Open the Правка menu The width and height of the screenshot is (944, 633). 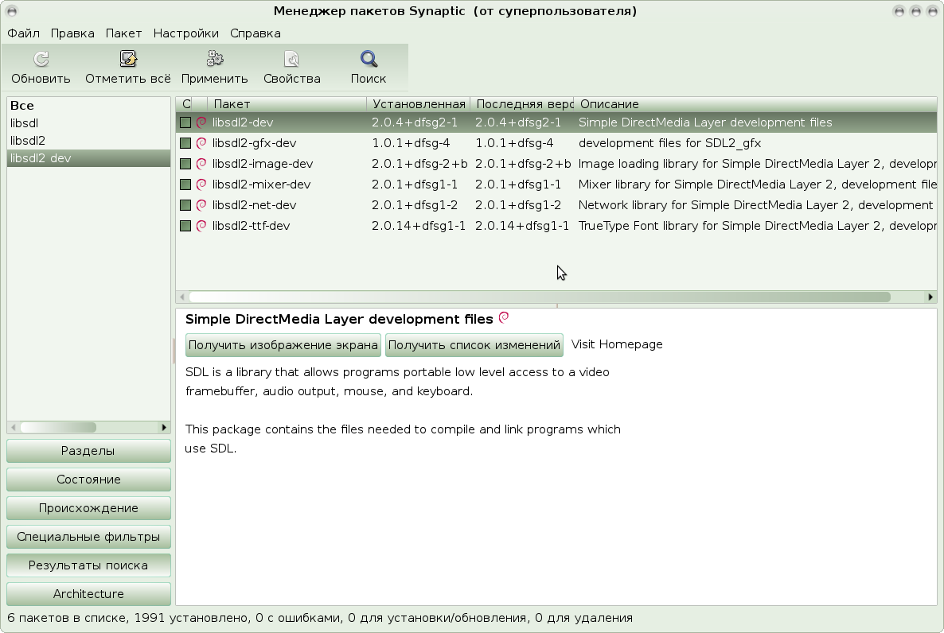tap(72, 33)
